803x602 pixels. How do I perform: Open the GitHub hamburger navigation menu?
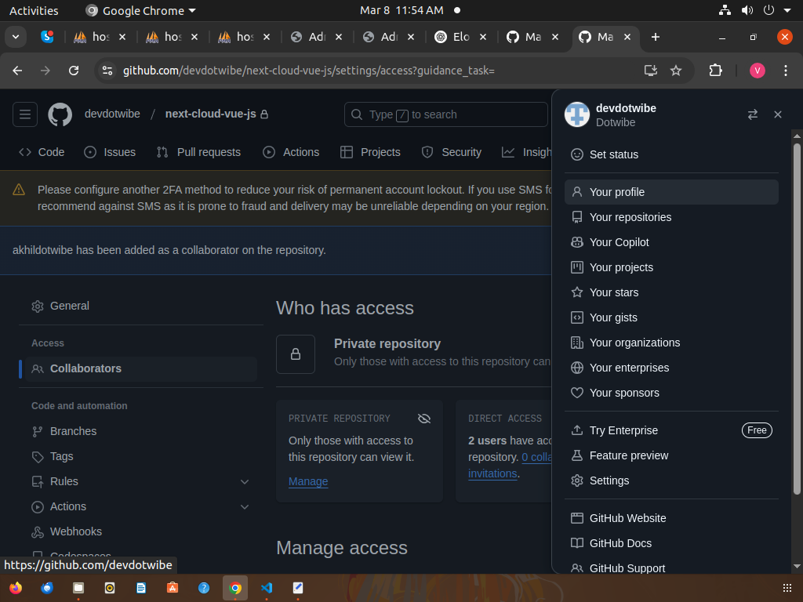[x=25, y=114]
